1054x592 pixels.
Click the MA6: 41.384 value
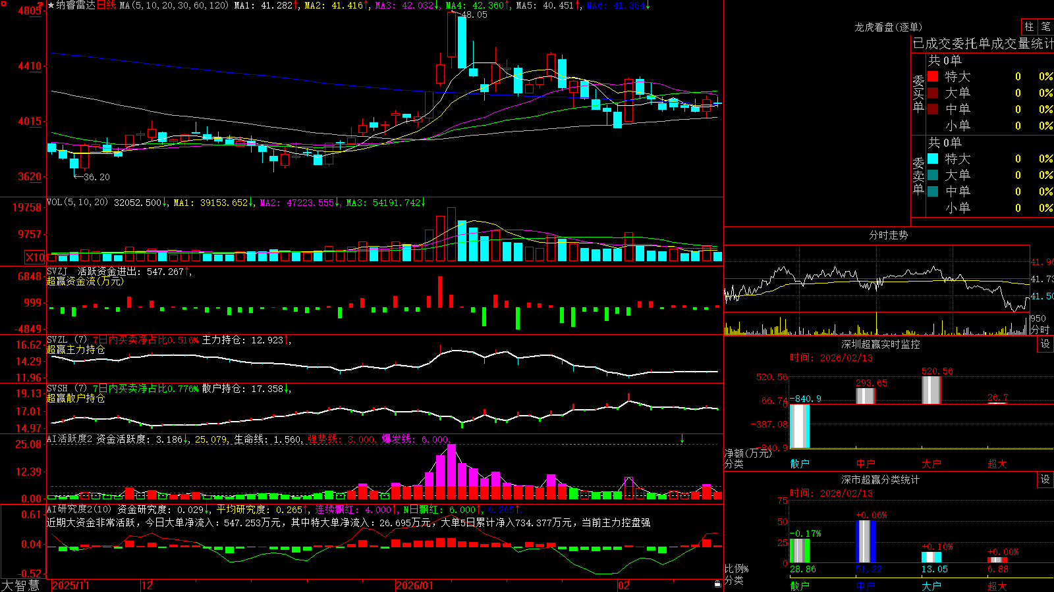[617, 5]
